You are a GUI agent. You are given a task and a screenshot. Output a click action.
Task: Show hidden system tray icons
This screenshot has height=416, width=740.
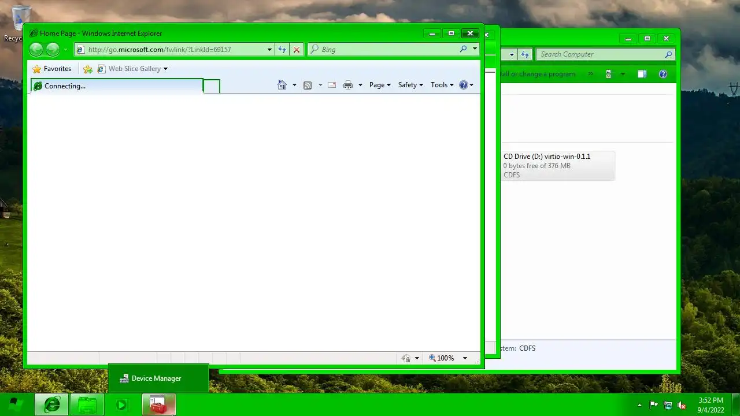click(x=639, y=405)
